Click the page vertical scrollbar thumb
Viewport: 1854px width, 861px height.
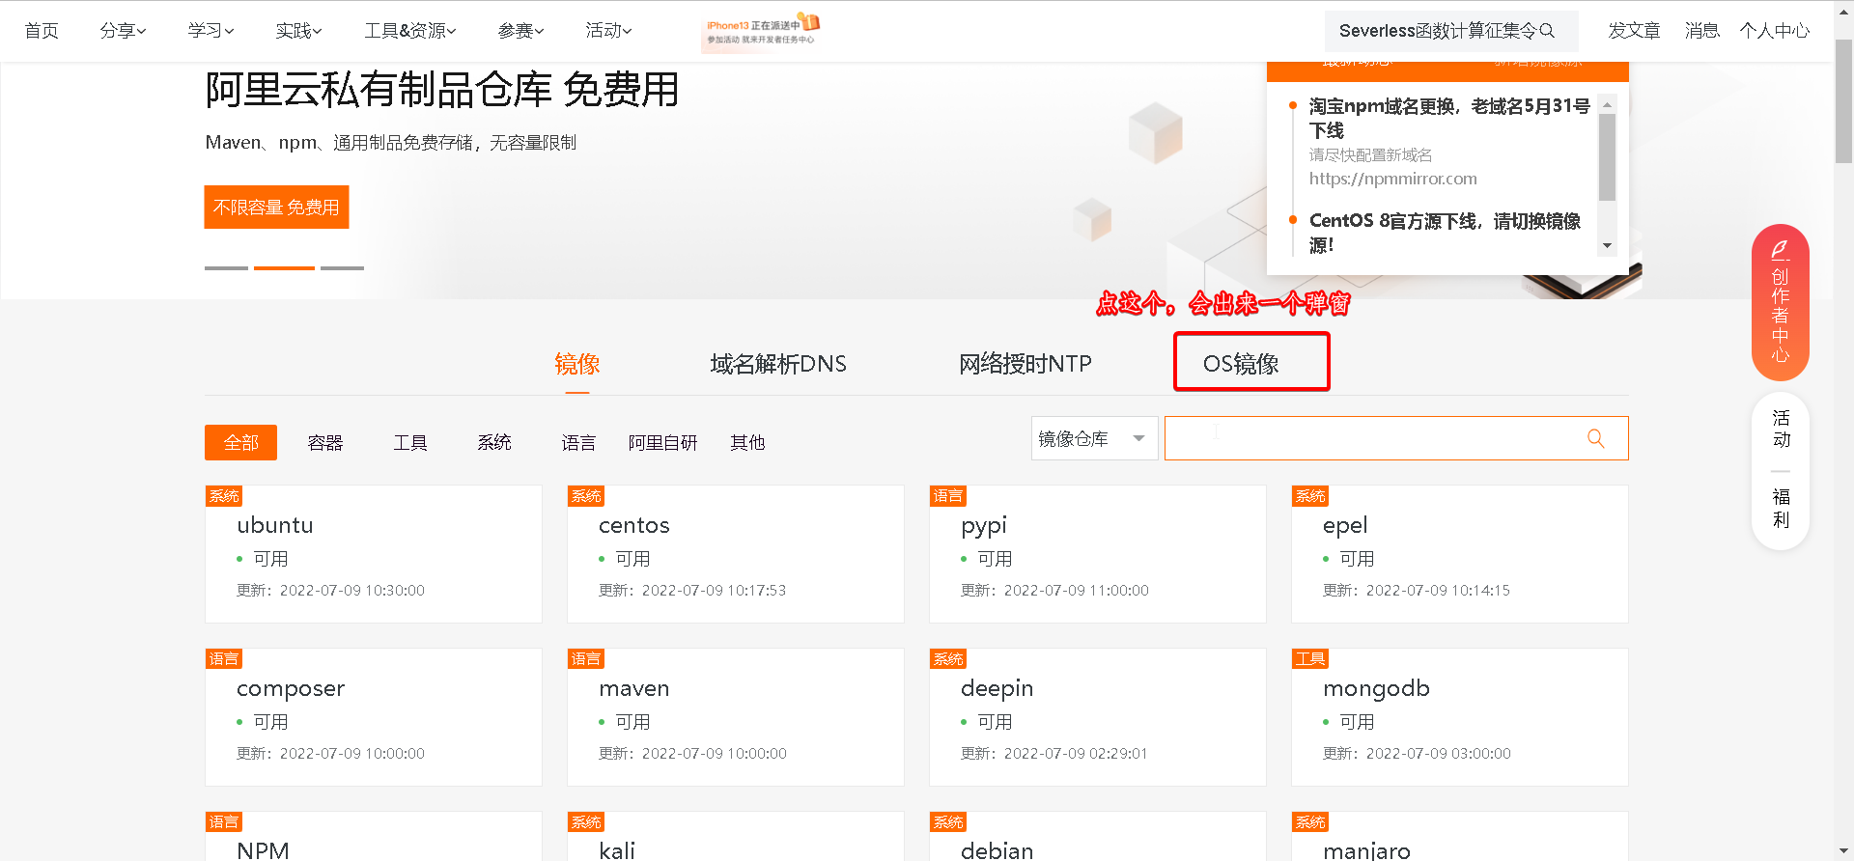[1843, 101]
